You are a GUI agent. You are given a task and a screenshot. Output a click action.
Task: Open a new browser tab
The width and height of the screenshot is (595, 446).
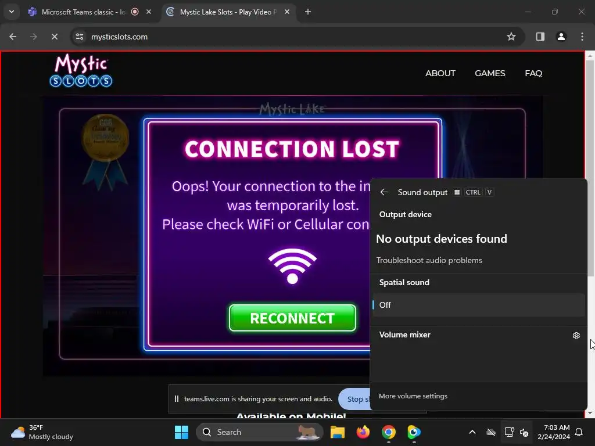308,12
